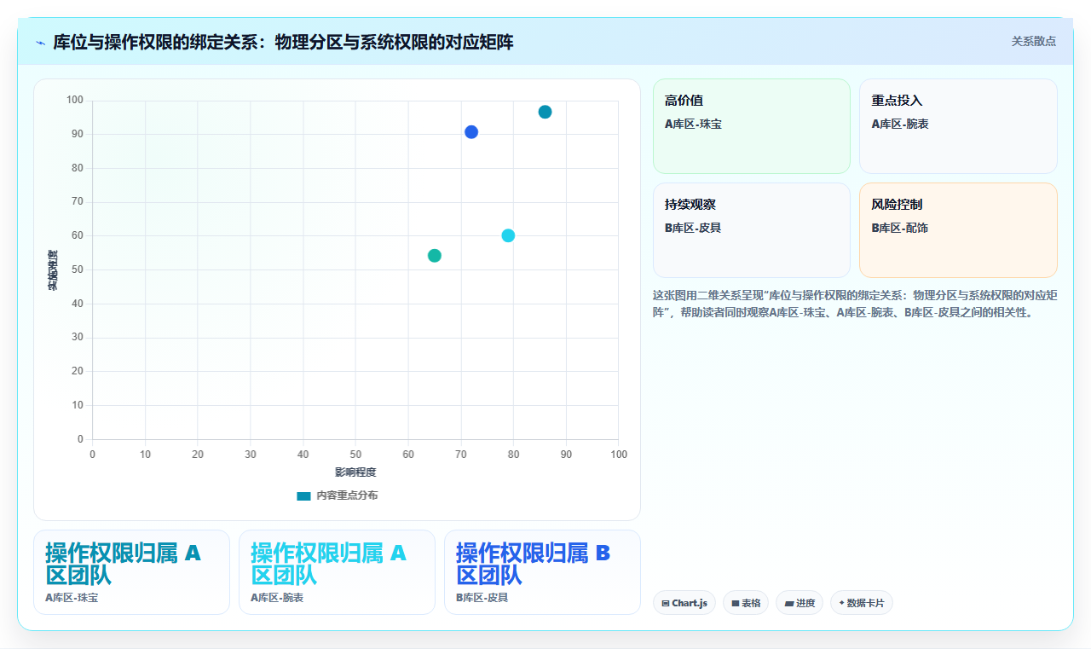The image size is (1091, 649).
Task: Select the A库区-腕表 card below the chart
Action: (337, 572)
